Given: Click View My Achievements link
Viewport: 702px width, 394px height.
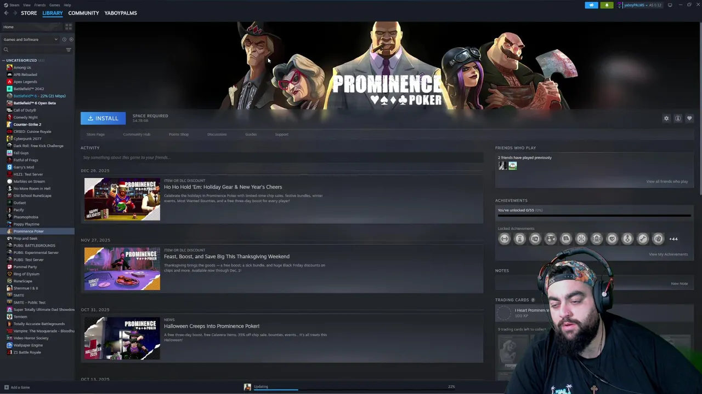Looking at the screenshot, I should (668, 254).
